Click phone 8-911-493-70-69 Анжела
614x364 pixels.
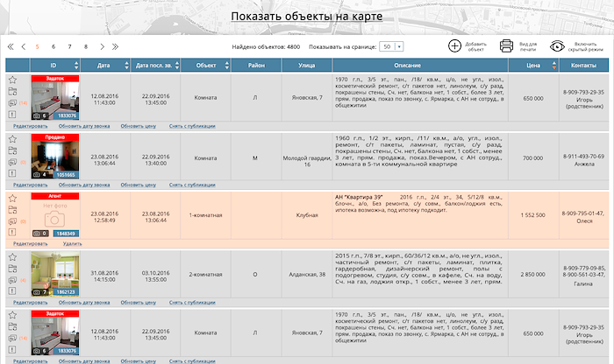point(584,160)
